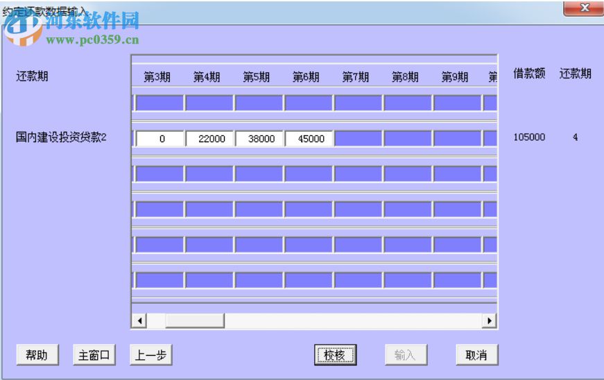Run the 校核 check button
Screen dimensions: 604x380
[x=335, y=354]
